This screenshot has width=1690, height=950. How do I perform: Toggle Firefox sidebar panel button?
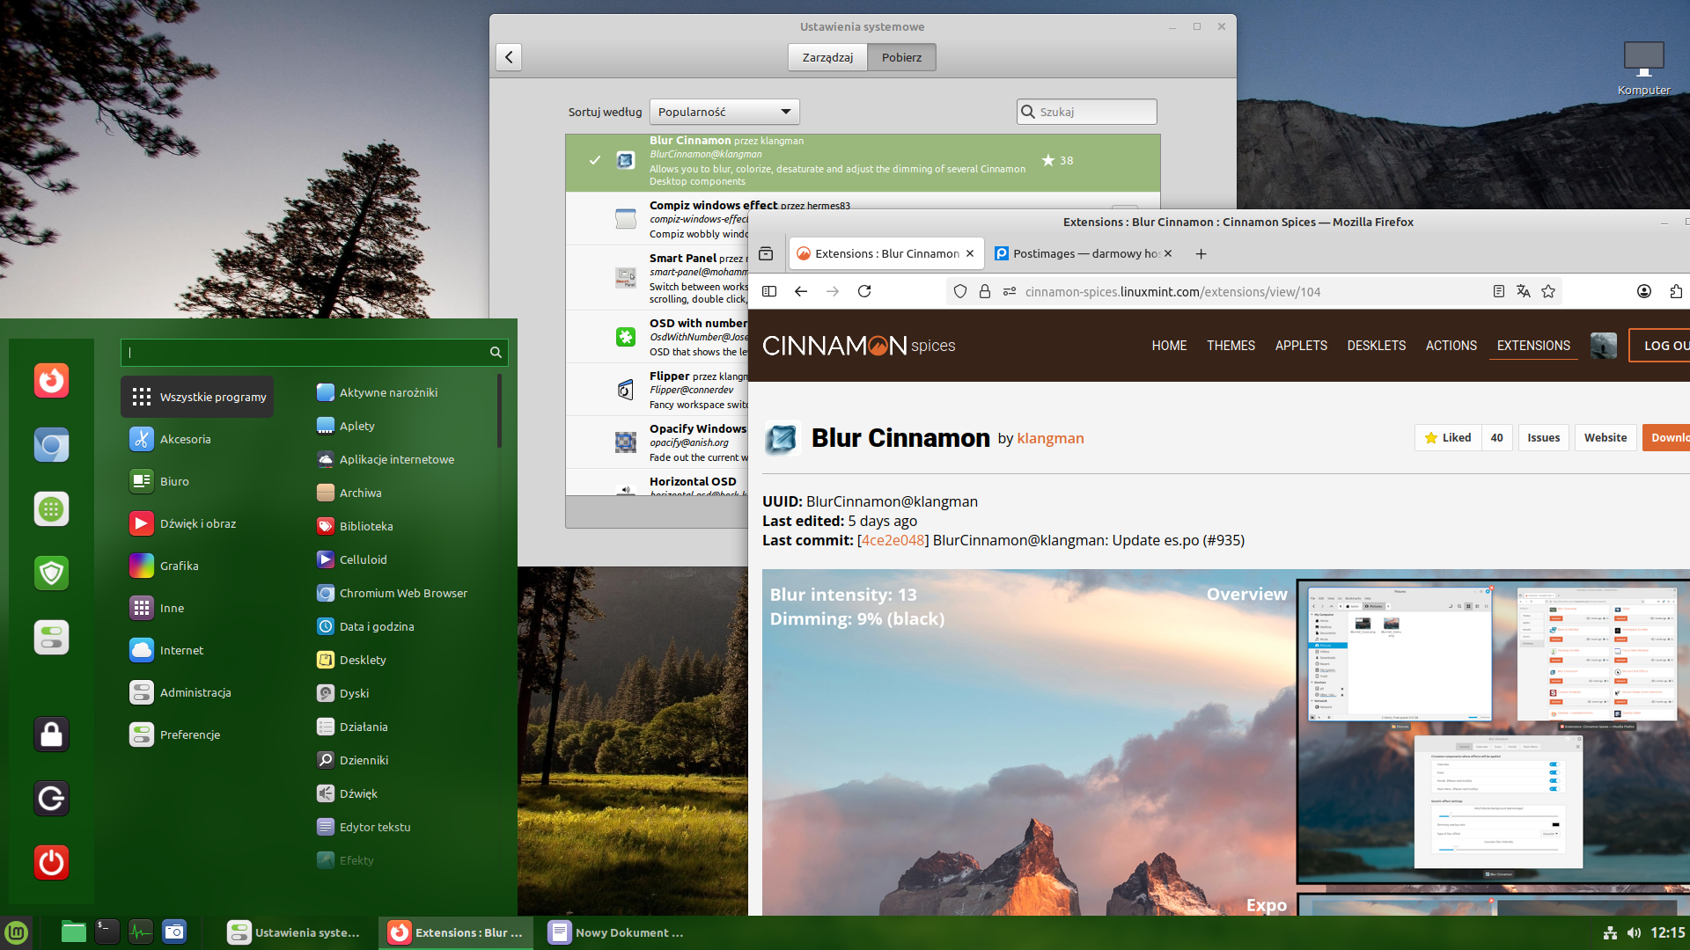769,291
